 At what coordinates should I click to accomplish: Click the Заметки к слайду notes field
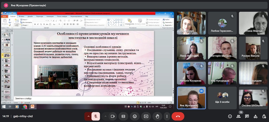pyautogui.click(x=93, y=98)
